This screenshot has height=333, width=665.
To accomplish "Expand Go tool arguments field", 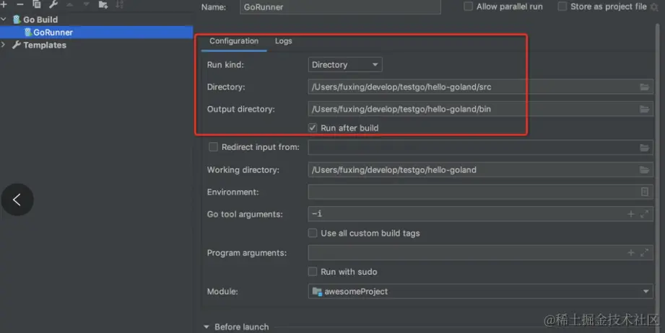I will (644, 214).
